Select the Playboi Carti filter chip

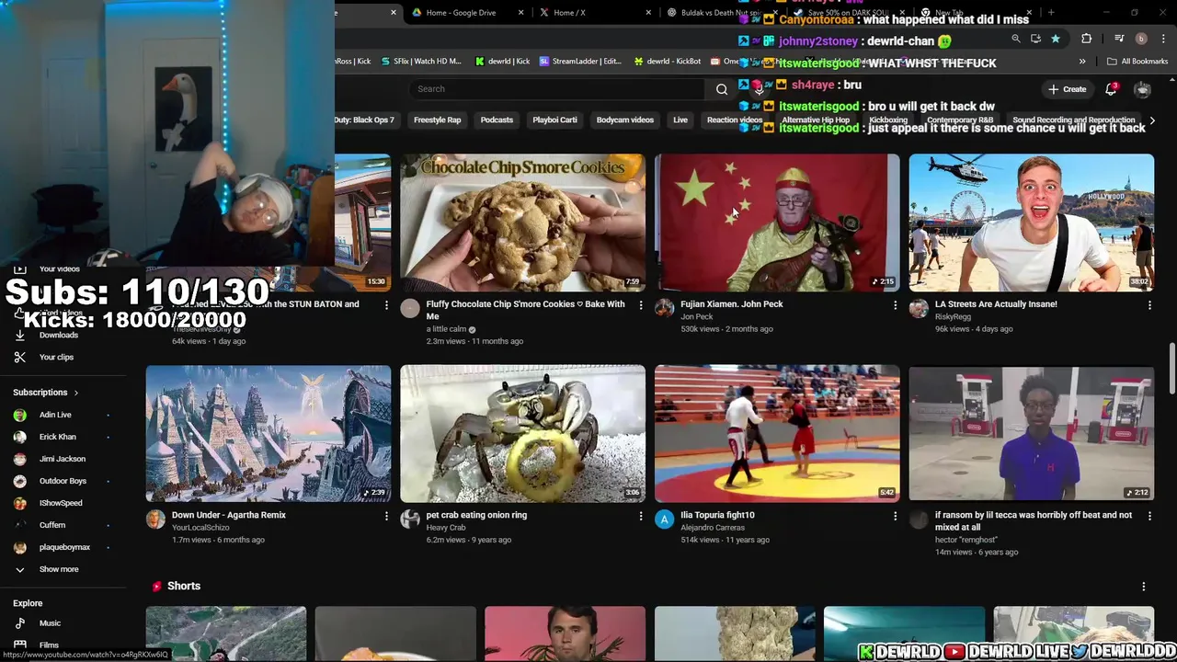click(554, 120)
